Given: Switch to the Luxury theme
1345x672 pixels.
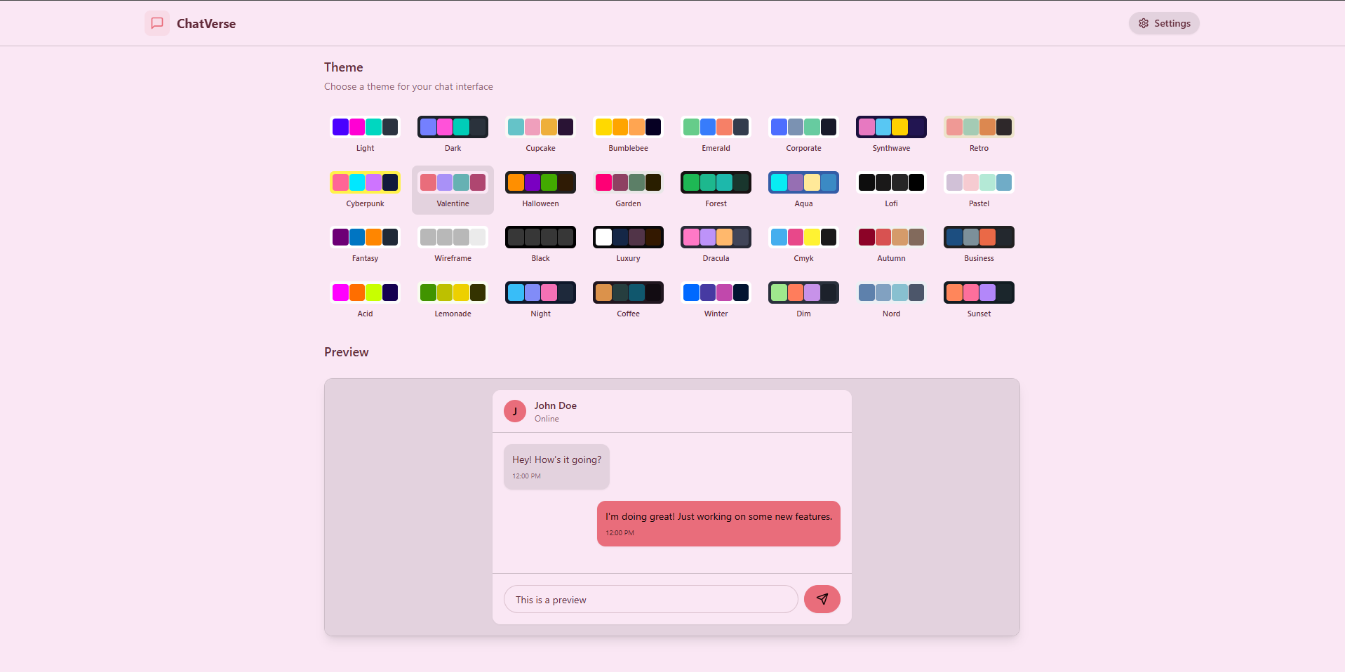Looking at the screenshot, I should coord(628,245).
